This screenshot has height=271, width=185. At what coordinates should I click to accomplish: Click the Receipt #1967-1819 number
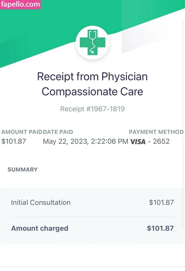(x=92, y=109)
